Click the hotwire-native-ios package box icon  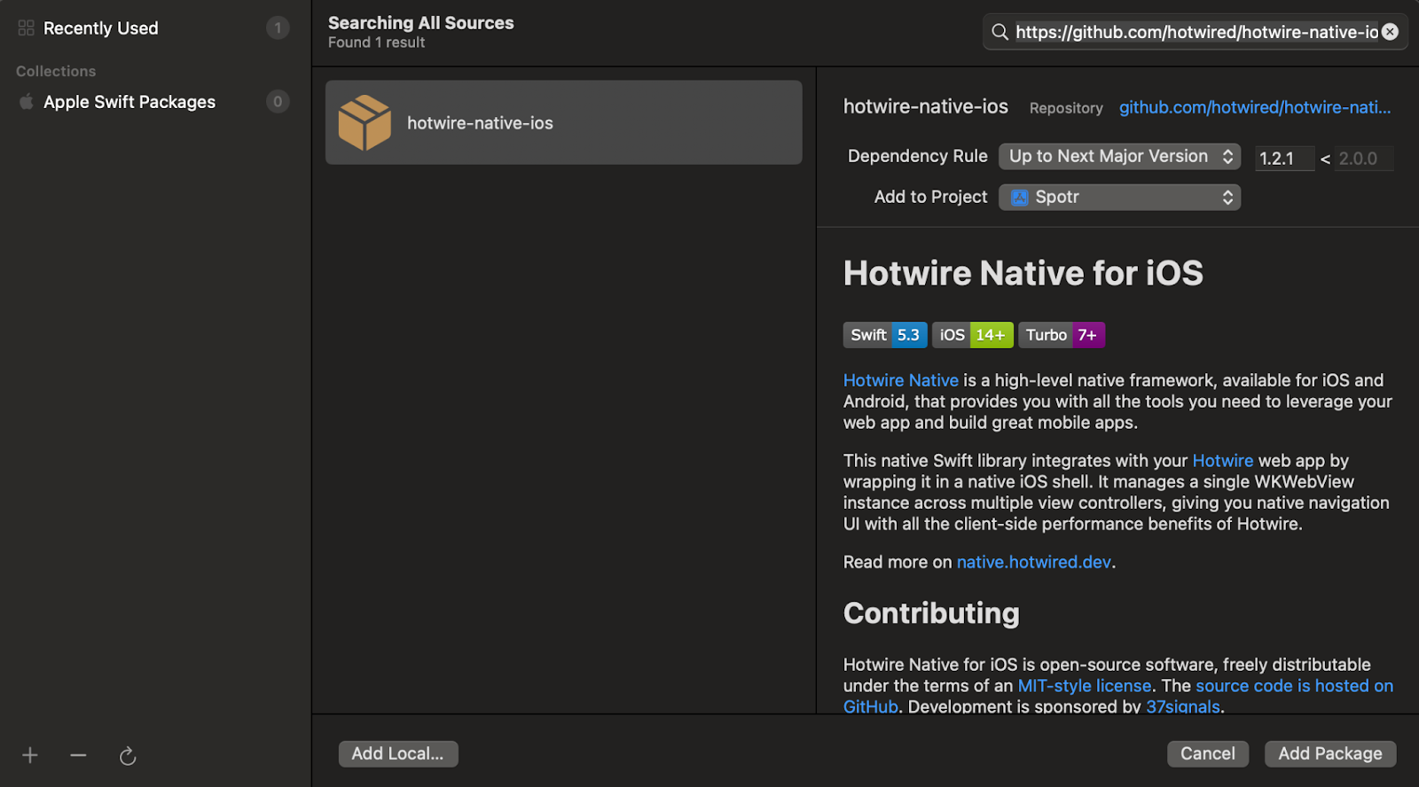click(x=365, y=122)
